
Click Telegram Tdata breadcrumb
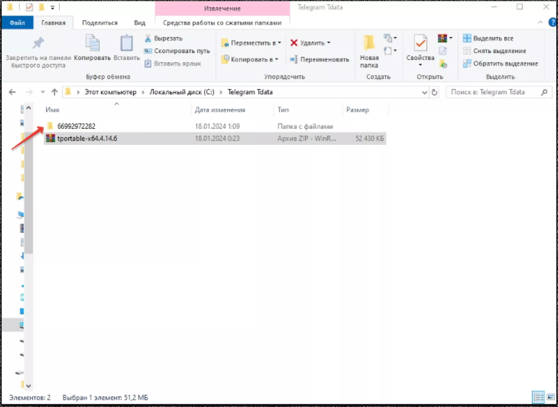tap(250, 92)
